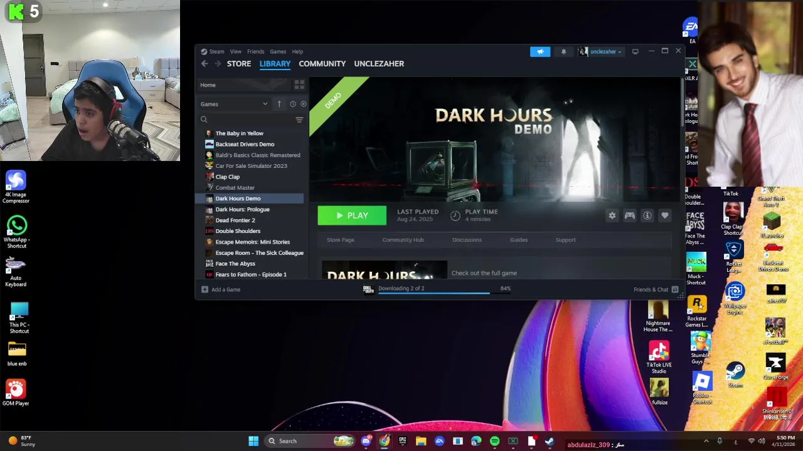
Task: Click the sort arrow beside Games dropdown
Action: pos(279,104)
